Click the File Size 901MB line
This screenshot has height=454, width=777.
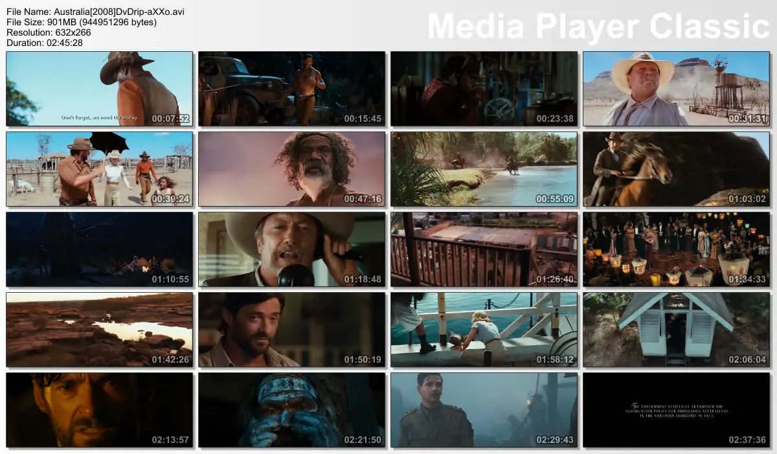point(82,22)
